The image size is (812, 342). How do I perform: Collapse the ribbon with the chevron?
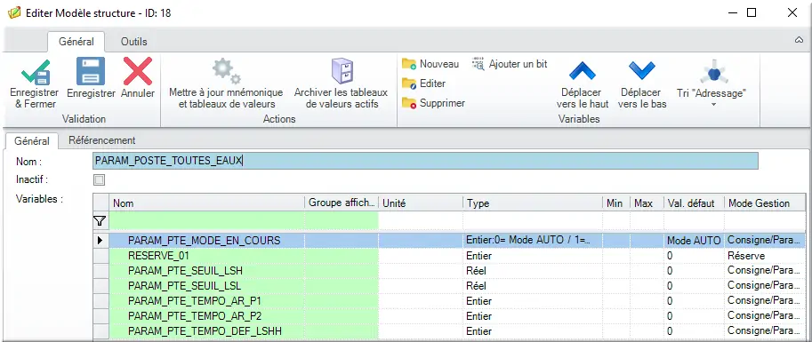799,40
